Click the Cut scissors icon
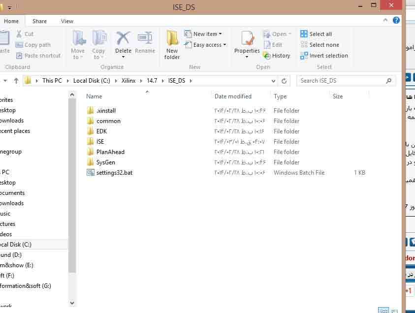Image resolution: width=415 pixels, height=313 pixels. pyautogui.click(x=19, y=34)
